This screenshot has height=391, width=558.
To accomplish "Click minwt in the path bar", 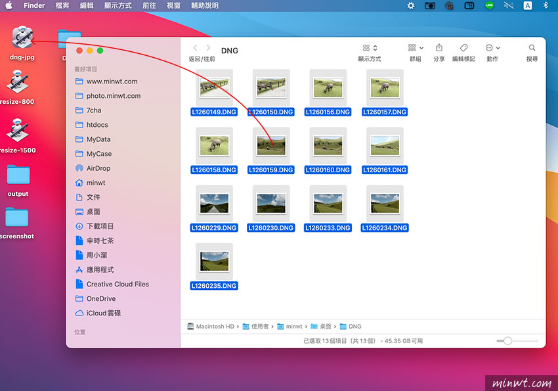I will pos(290,326).
